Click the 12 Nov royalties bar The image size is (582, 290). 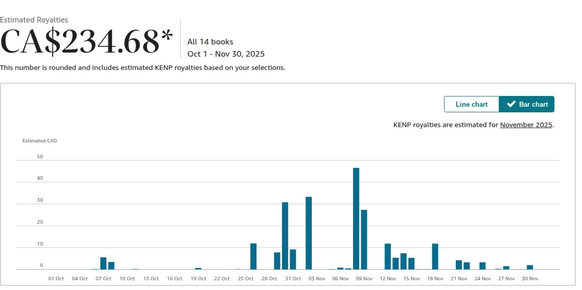point(388,256)
